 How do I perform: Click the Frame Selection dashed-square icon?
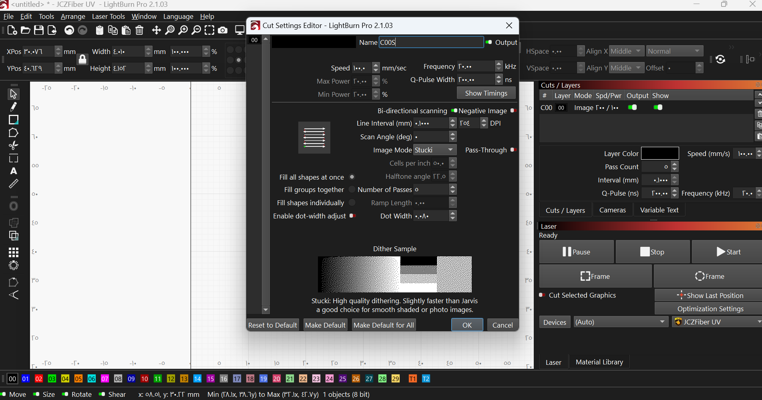209,30
